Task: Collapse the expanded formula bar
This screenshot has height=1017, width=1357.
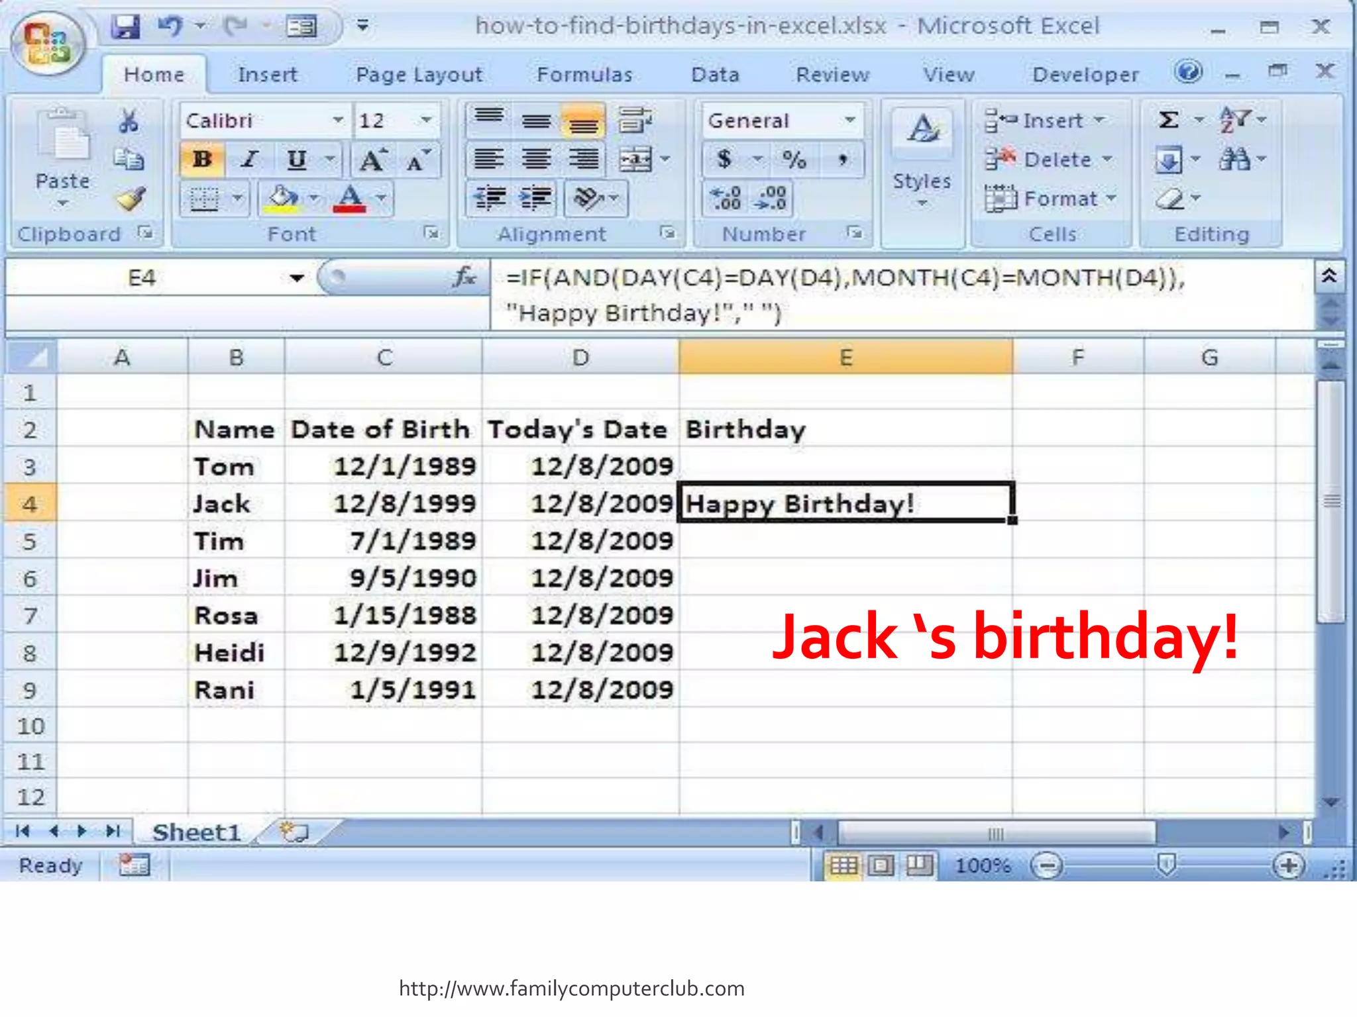Action: pyautogui.click(x=1329, y=277)
